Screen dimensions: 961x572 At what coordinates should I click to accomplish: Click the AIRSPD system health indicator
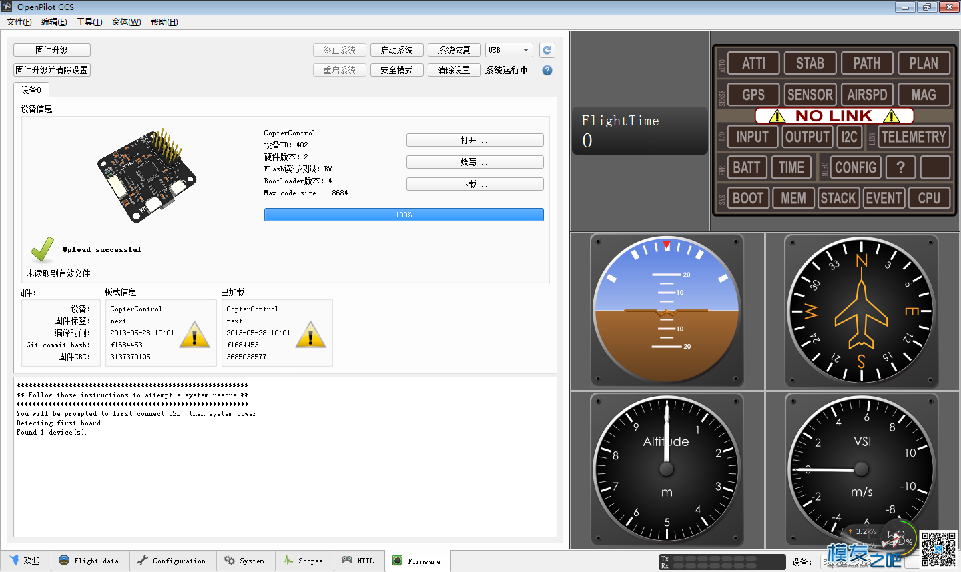[x=867, y=95]
